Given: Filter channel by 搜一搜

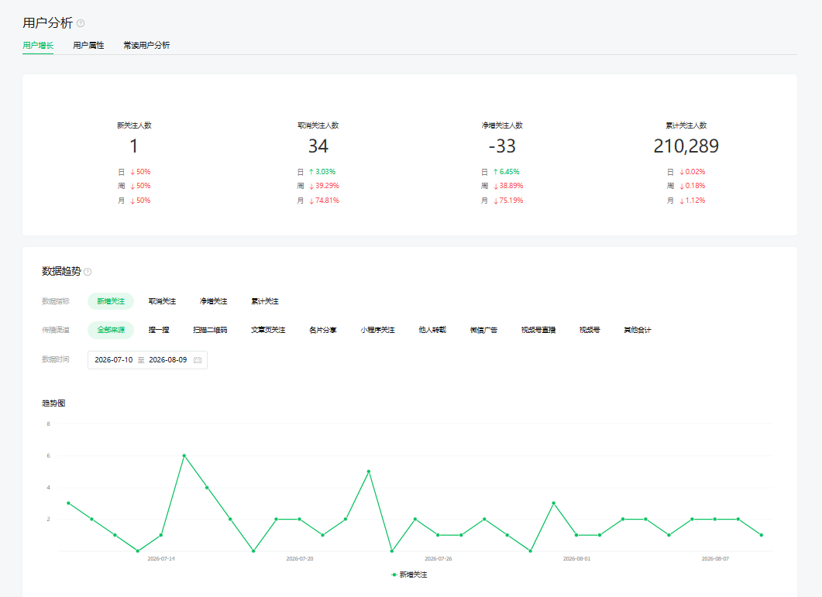Looking at the screenshot, I should pyautogui.click(x=159, y=330).
